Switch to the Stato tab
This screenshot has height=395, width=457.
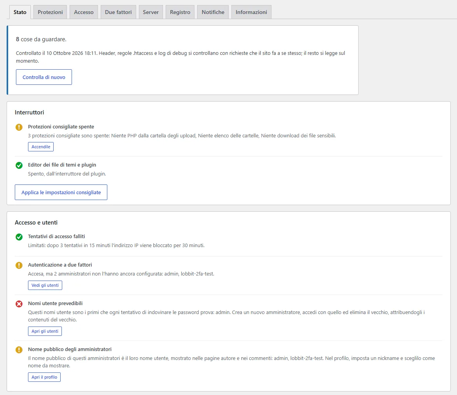coord(20,12)
